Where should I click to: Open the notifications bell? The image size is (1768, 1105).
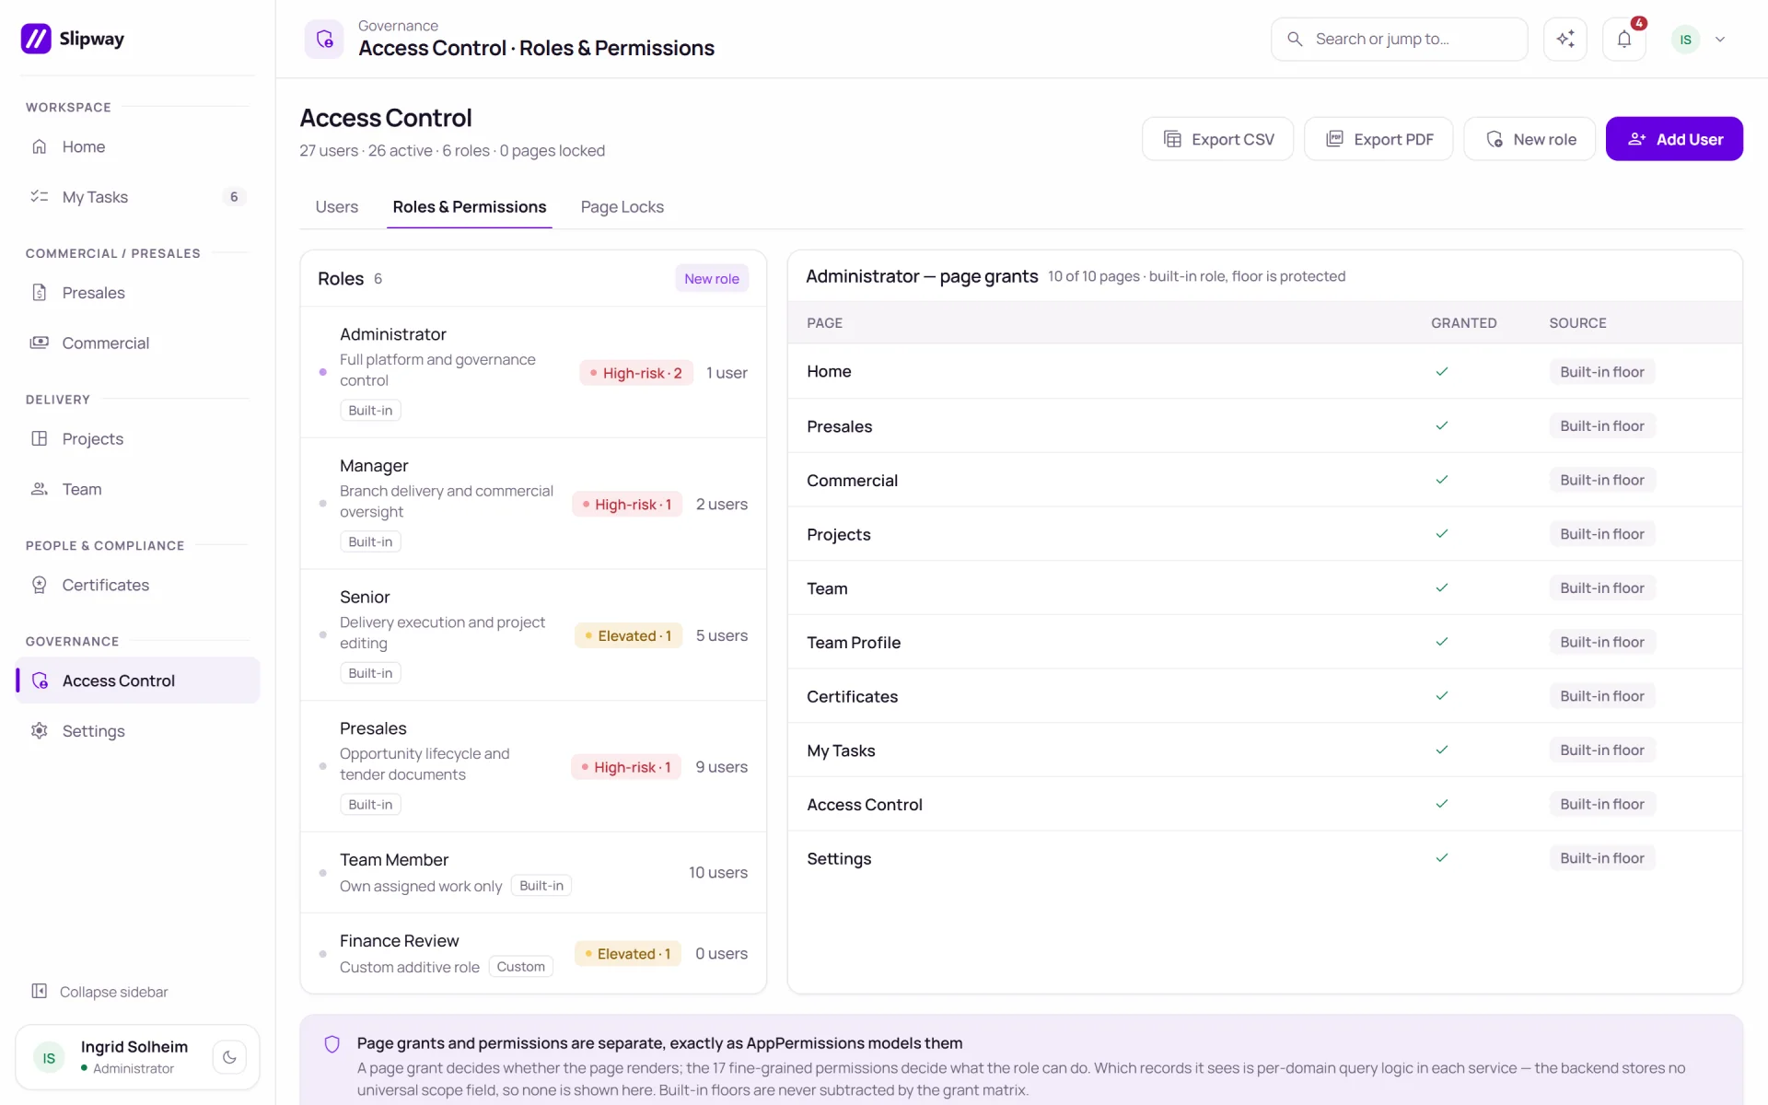pyautogui.click(x=1623, y=39)
